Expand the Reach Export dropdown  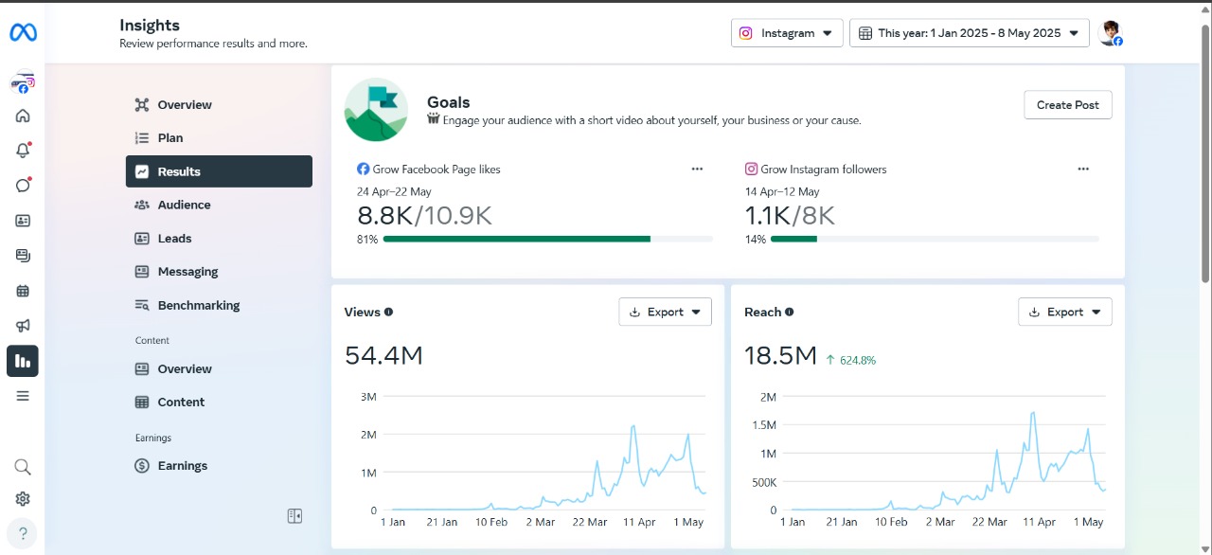(1064, 312)
